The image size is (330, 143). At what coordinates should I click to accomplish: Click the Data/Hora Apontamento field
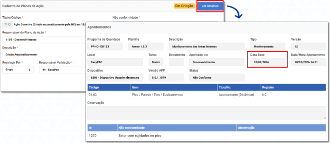tap(308, 62)
